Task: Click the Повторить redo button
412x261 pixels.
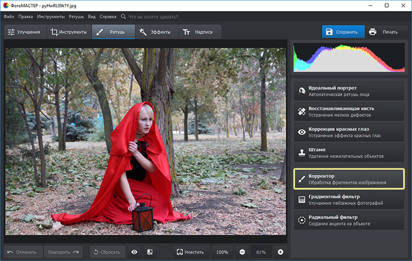Action: pos(63,252)
